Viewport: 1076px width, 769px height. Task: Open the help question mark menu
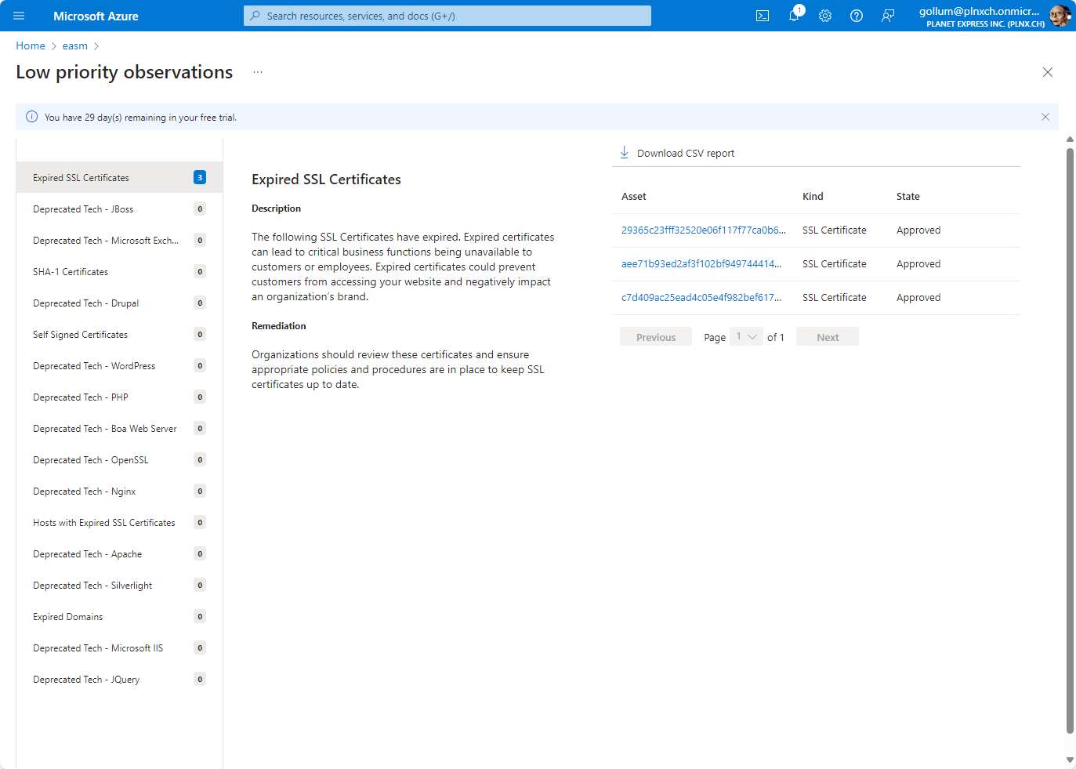click(x=856, y=15)
